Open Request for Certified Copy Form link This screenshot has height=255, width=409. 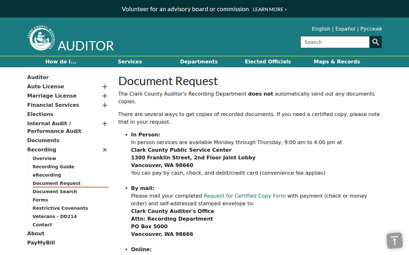coord(244,196)
